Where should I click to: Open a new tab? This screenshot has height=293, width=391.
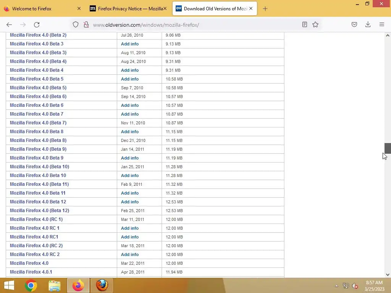tap(265, 9)
